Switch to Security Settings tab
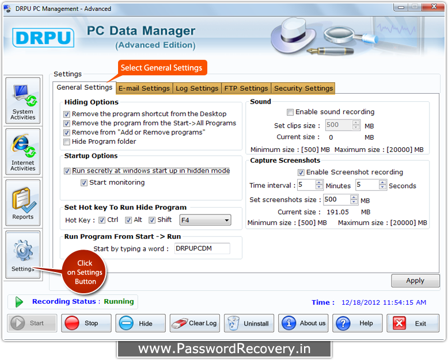The height and width of the screenshot is (360, 448). [x=303, y=89]
